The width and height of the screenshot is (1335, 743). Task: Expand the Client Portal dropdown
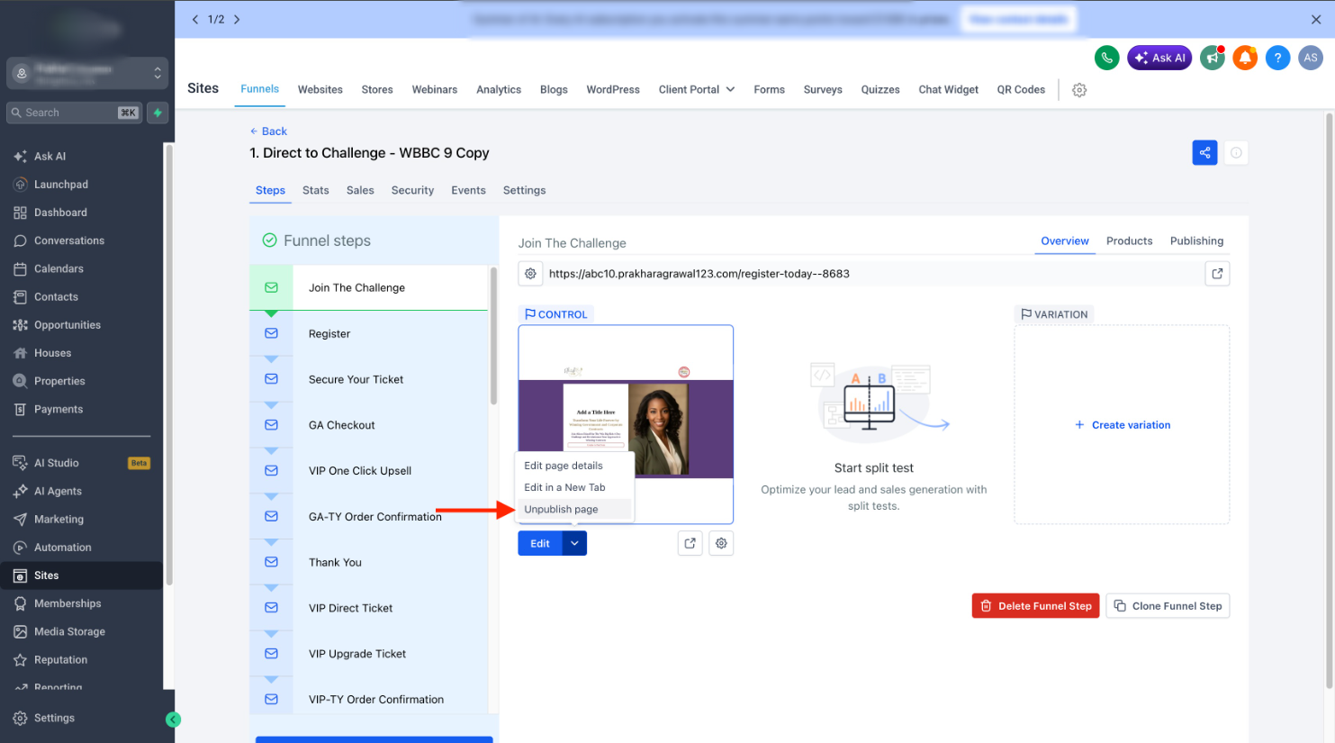[x=697, y=90]
